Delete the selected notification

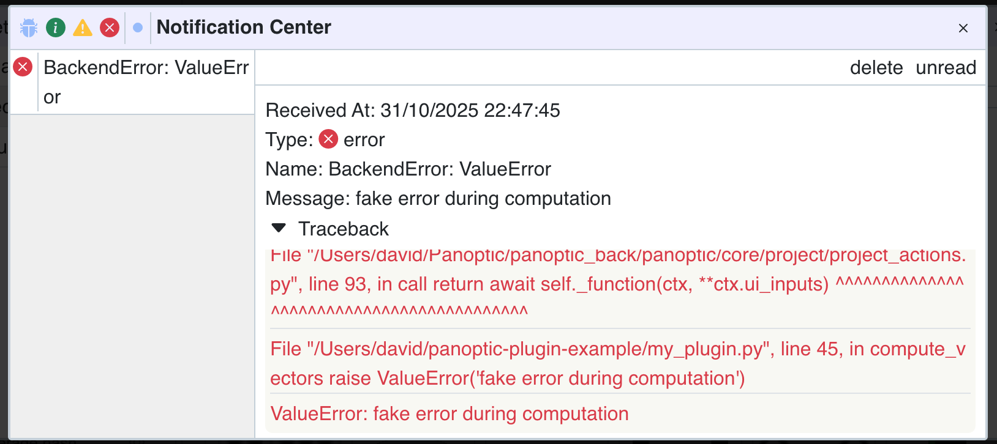(876, 68)
